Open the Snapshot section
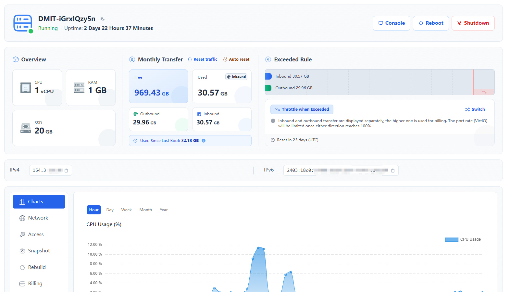 coord(39,251)
